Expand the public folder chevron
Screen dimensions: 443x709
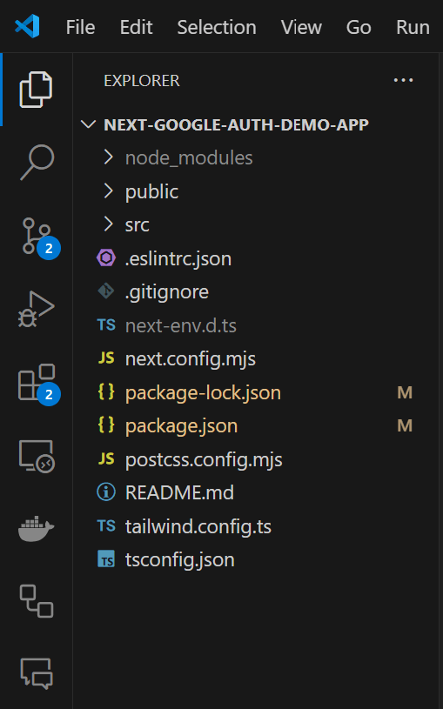(x=108, y=191)
